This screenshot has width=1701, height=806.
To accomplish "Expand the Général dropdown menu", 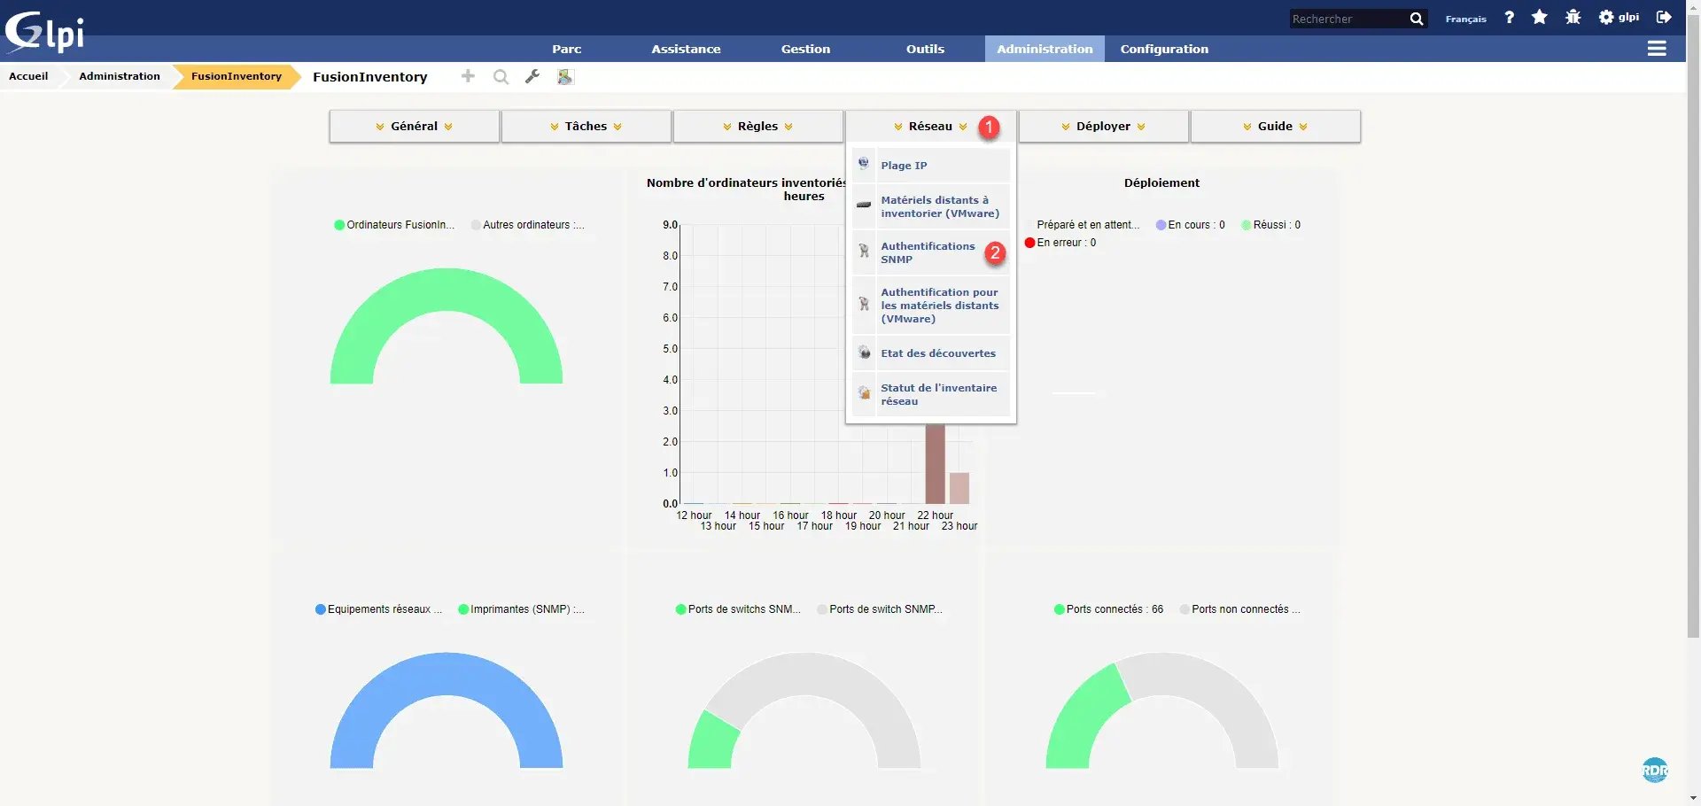I will [415, 126].
